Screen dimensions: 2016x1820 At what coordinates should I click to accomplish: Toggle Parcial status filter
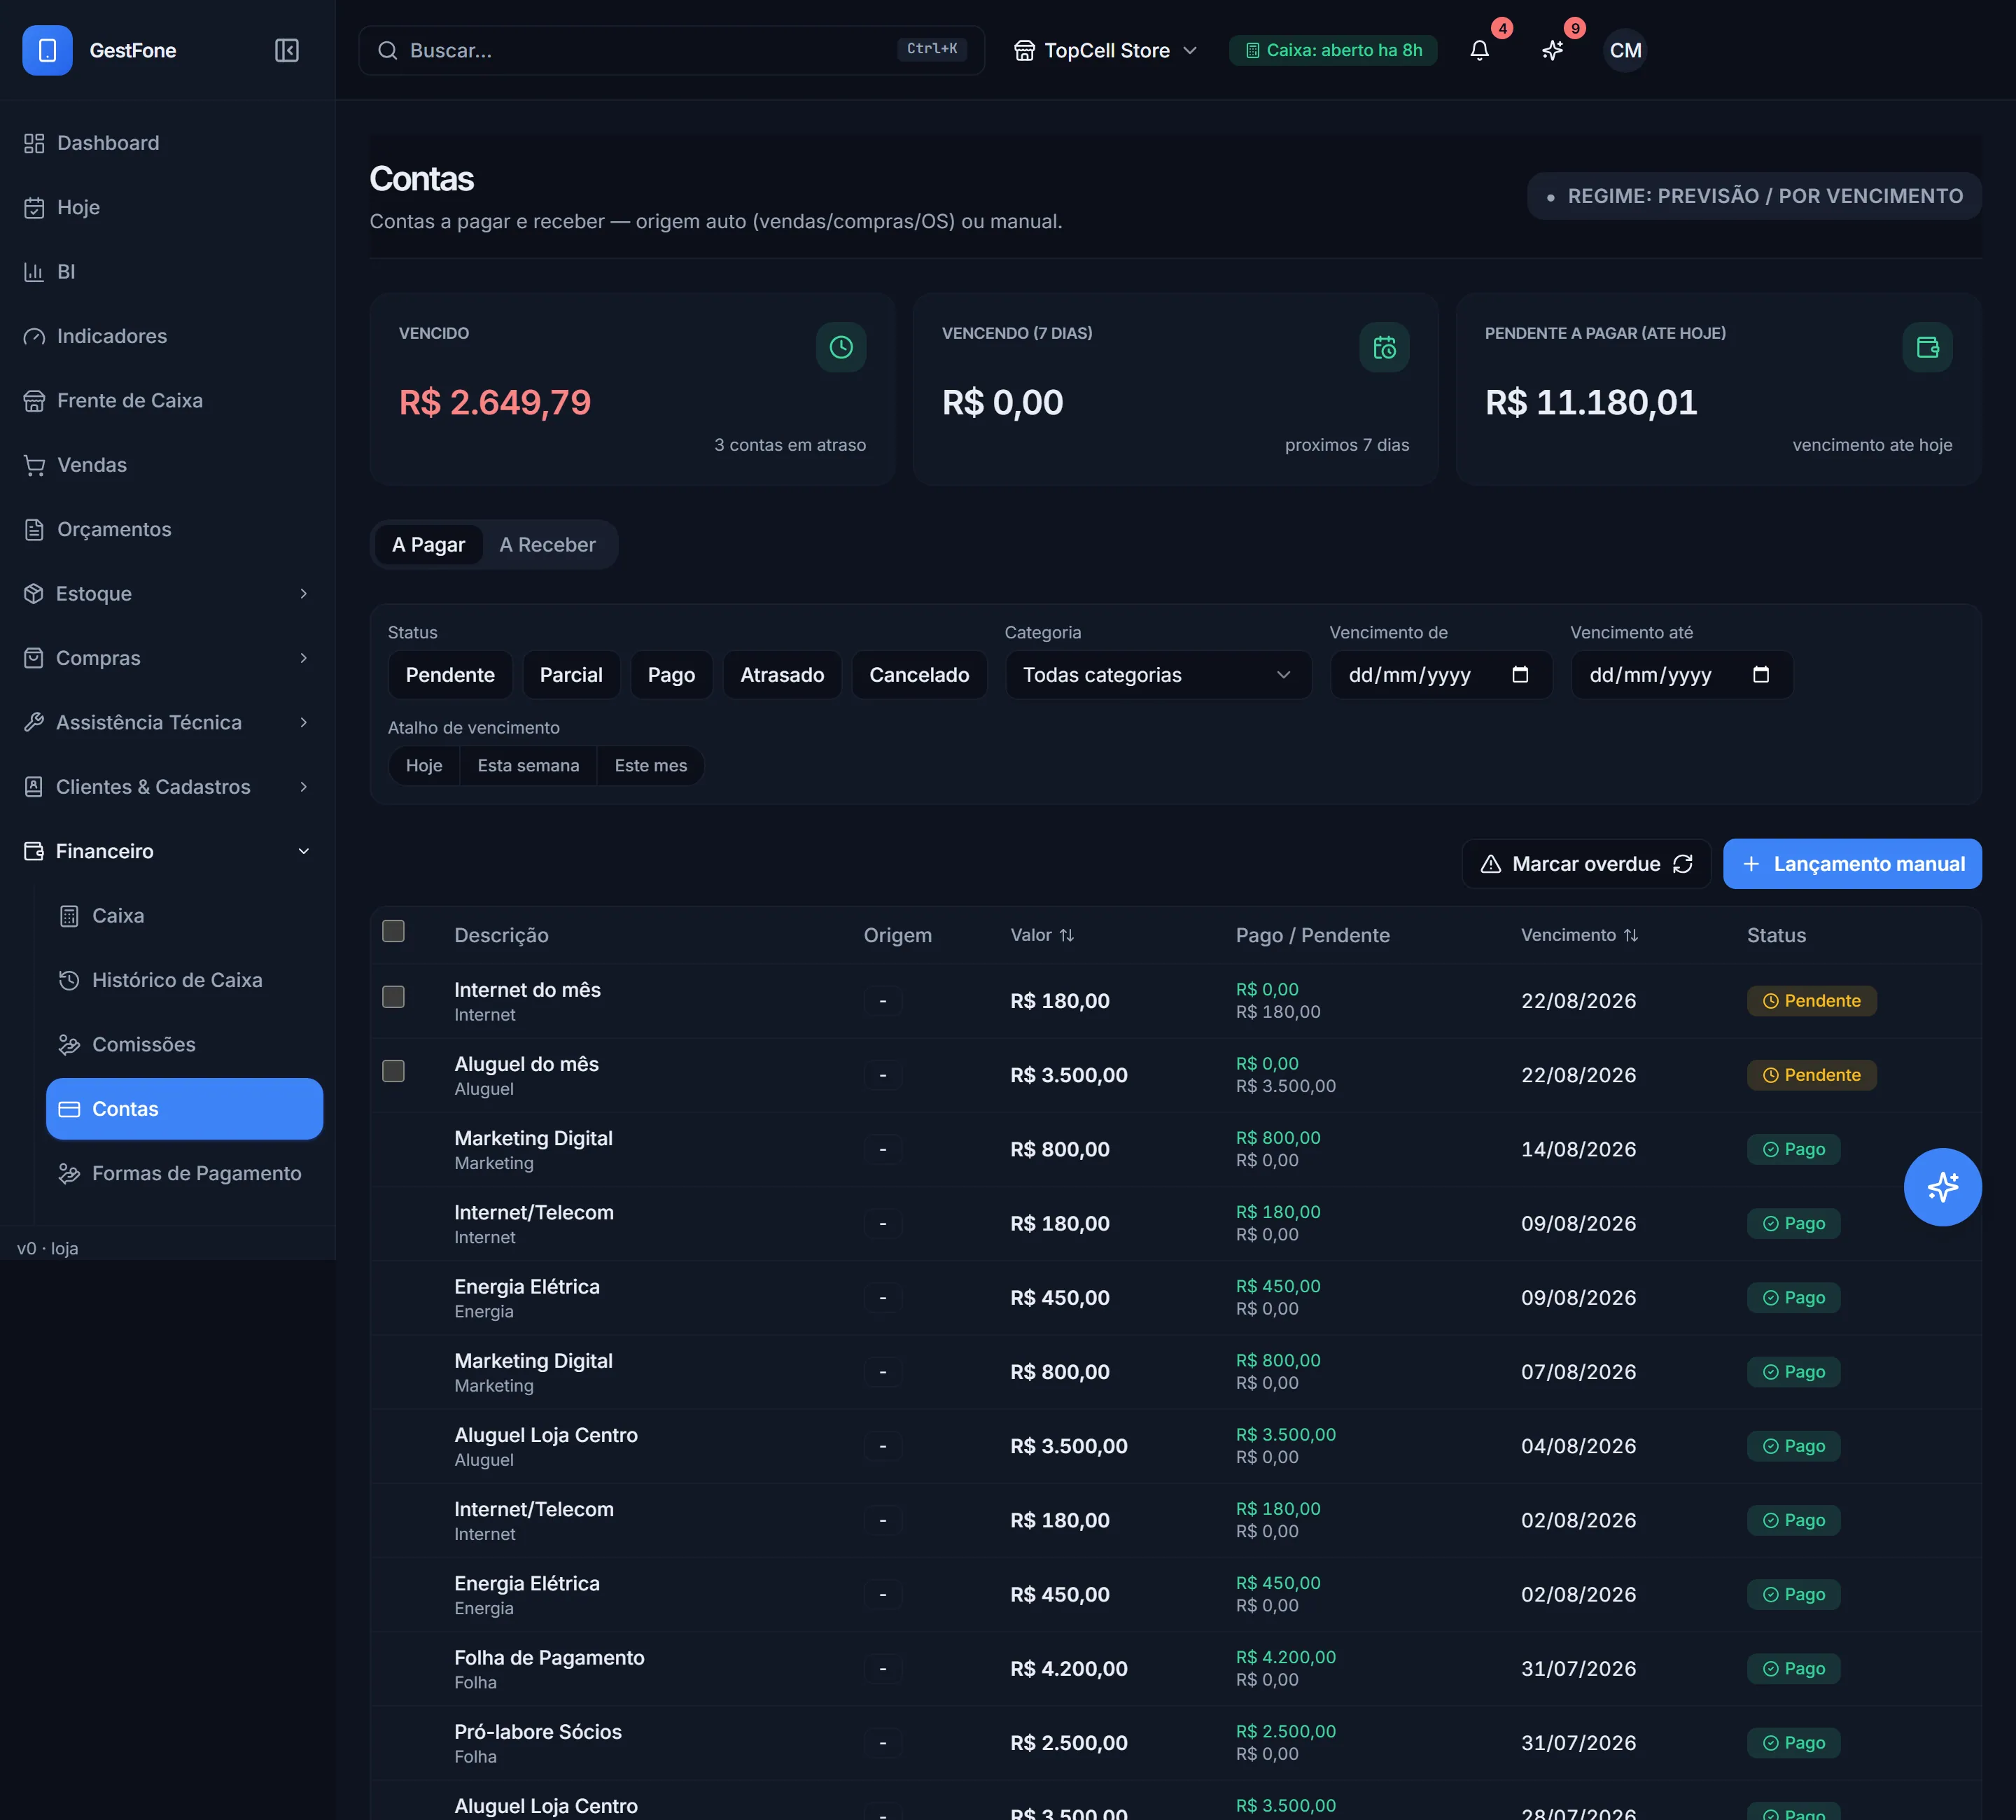pyautogui.click(x=571, y=675)
